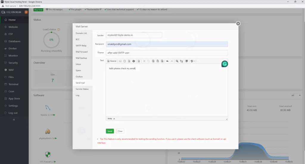
Task: Select the Service Status tab
Action: (x=82, y=89)
